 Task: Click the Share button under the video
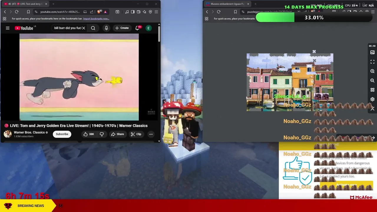(117, 134)
